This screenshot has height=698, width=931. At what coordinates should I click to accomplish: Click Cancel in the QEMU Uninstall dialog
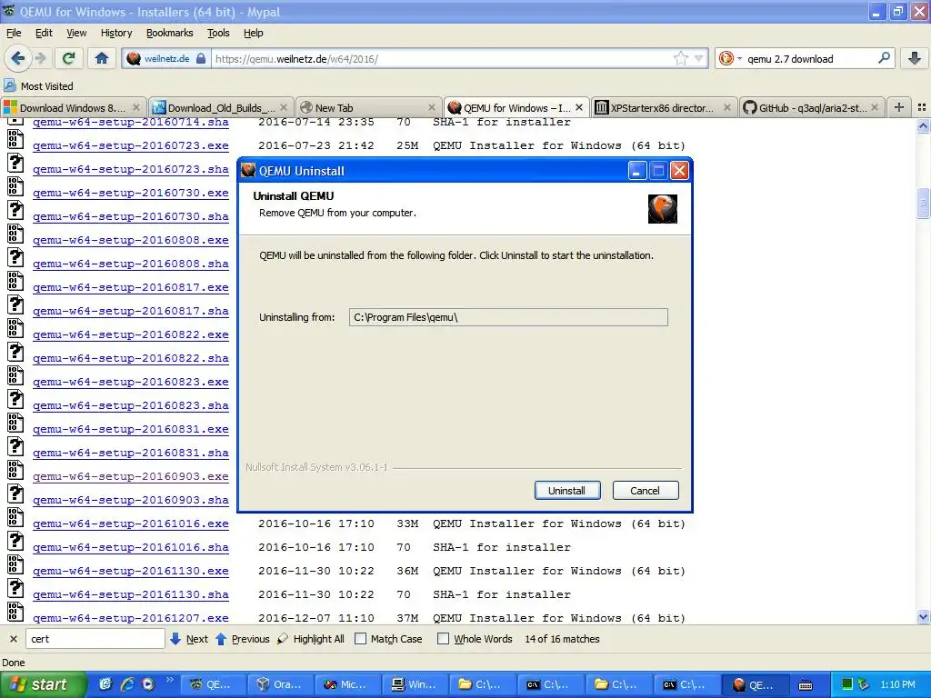[x=645, y=490]
